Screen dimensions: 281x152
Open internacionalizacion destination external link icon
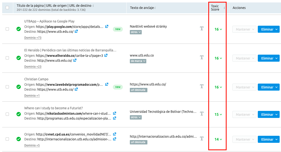pos(114,139)
